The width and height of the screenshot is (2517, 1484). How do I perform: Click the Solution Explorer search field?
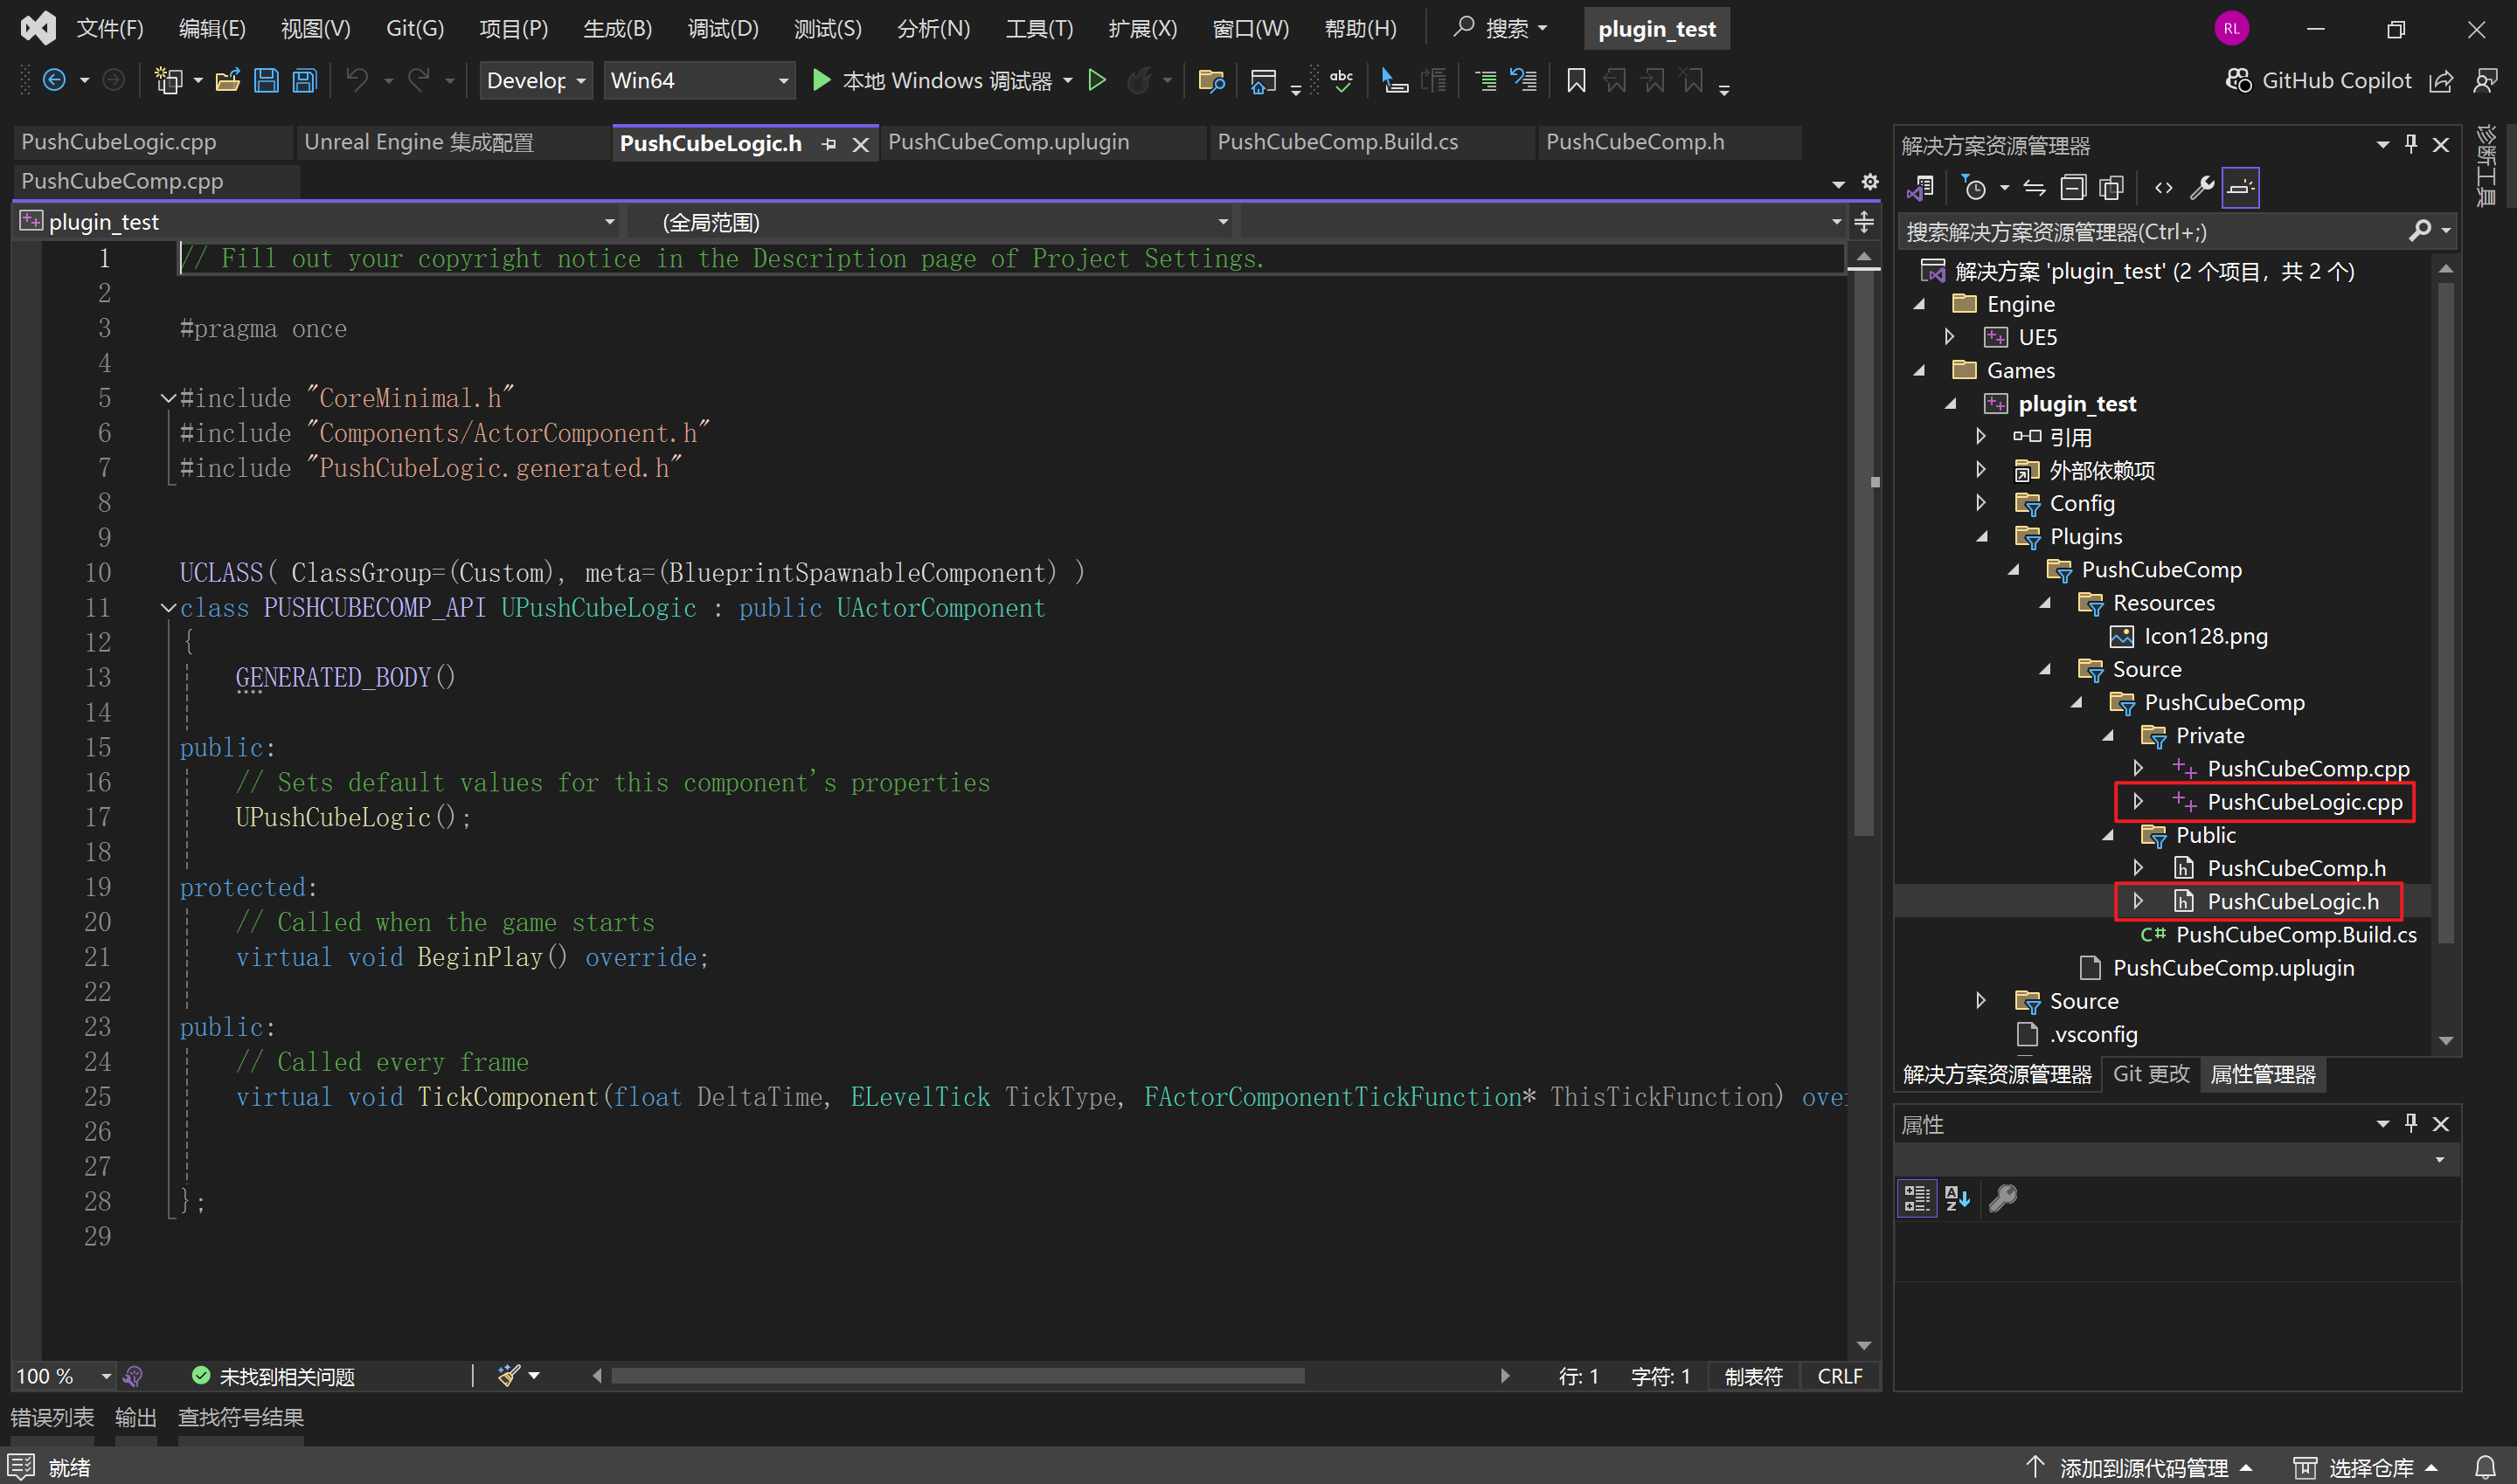2151,232
